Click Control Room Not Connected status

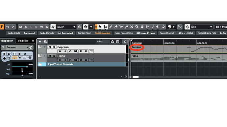point(94,33)
